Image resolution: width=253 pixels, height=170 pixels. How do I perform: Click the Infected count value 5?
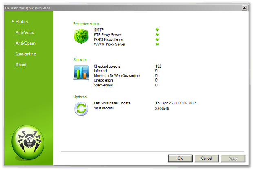pyautogui.click(x=156, y=71)
